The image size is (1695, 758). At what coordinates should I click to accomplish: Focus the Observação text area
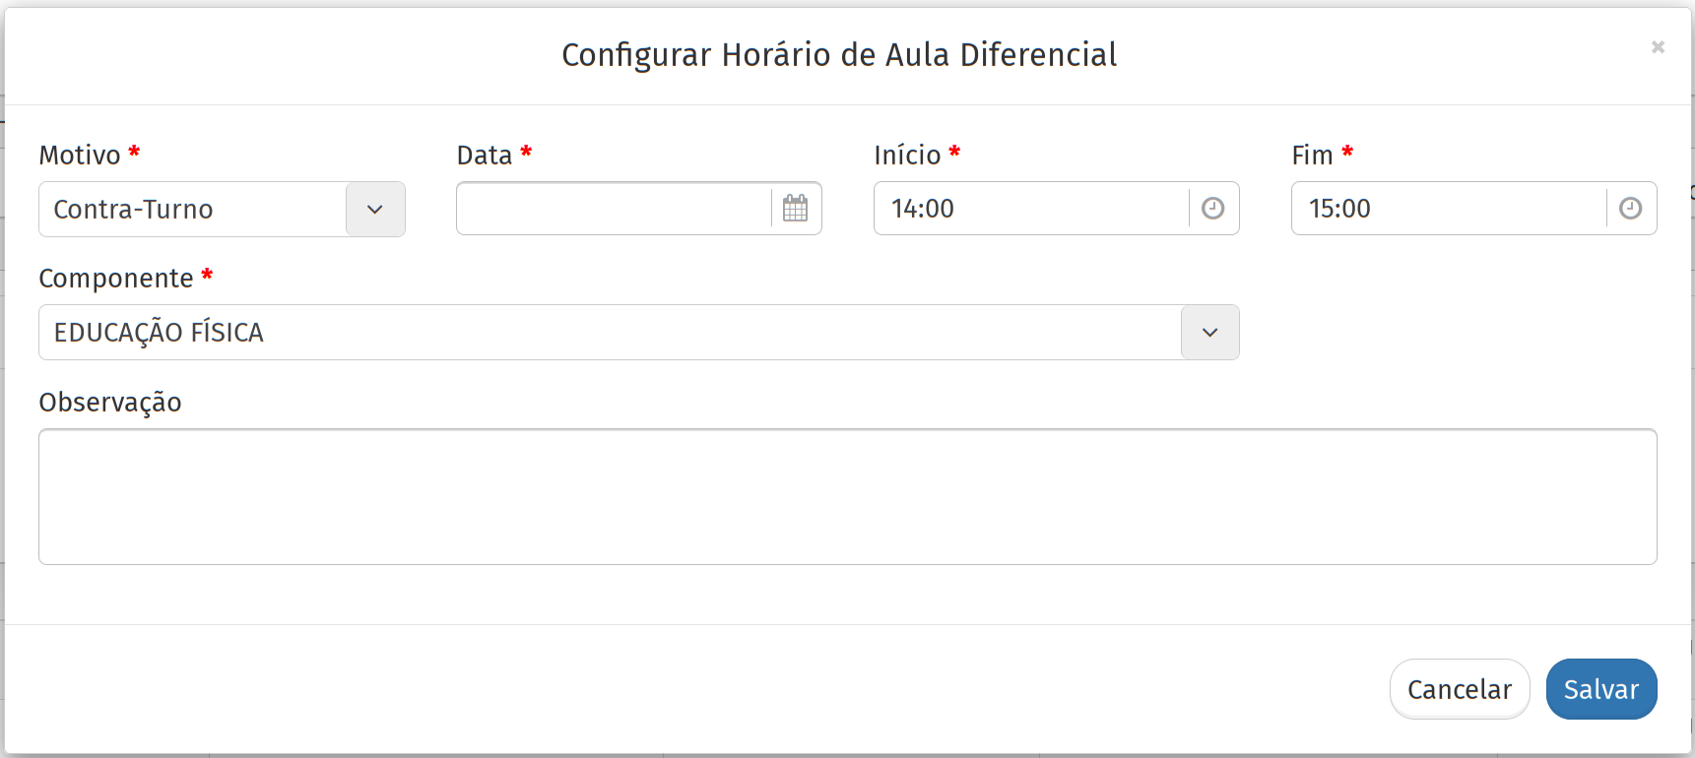click(x=847, y=496)
